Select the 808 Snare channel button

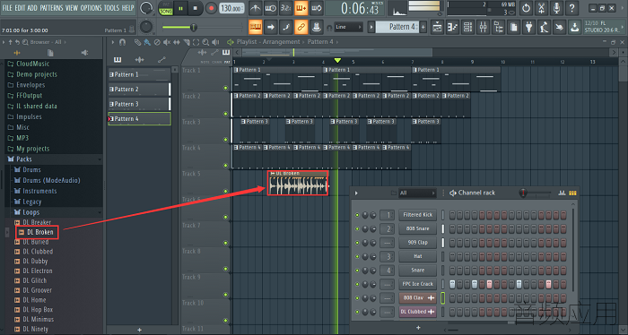tap(417, 228)
